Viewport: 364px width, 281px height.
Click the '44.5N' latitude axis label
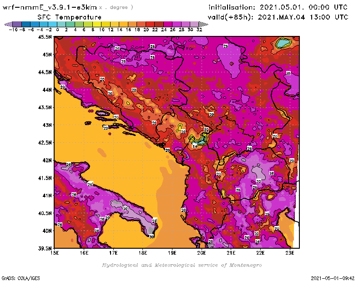click(x=45, y=72)
